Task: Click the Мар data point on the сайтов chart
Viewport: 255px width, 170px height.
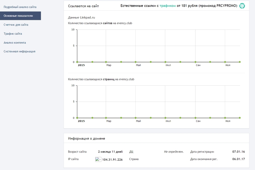Action: 106,62
